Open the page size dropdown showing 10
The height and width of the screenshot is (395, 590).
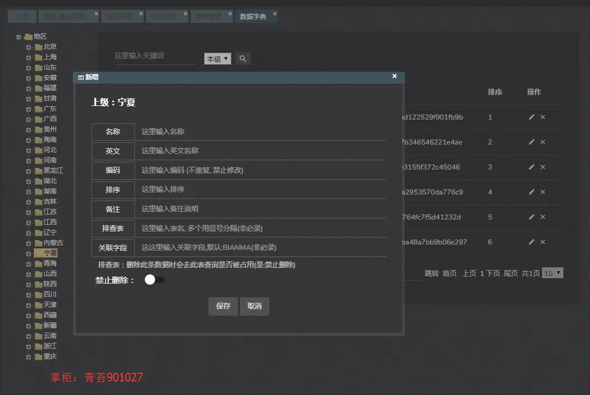coord(552,273)
